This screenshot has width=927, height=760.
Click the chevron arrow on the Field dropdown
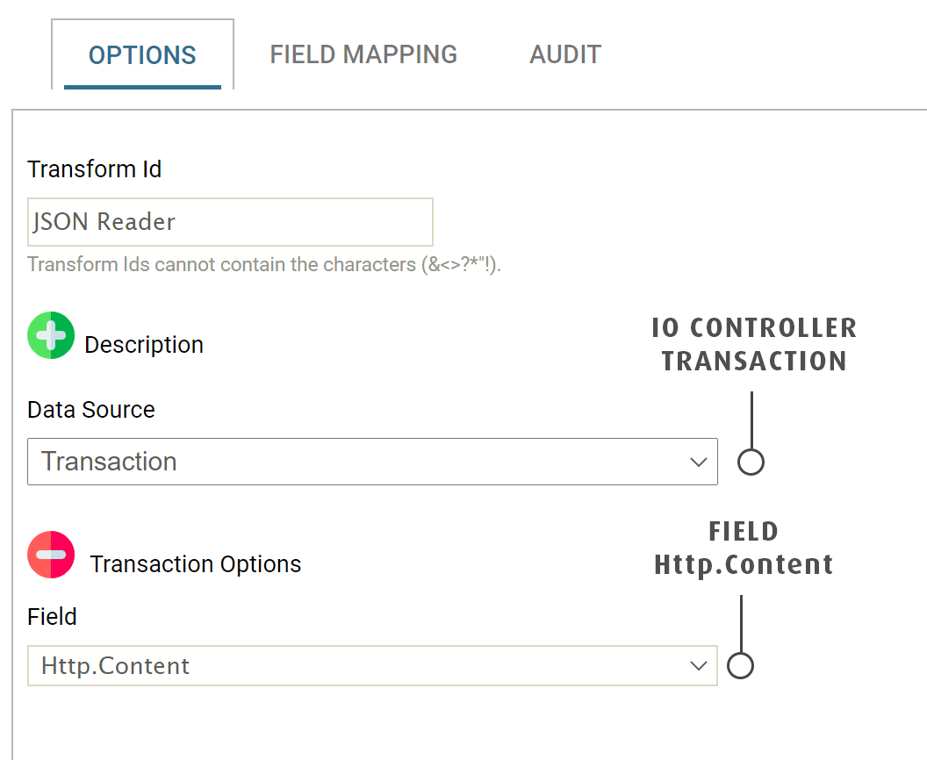(699, 666)
